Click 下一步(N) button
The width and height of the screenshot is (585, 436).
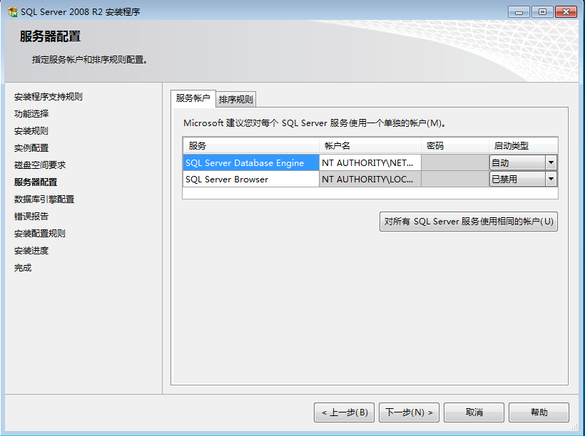coord(409,412)
